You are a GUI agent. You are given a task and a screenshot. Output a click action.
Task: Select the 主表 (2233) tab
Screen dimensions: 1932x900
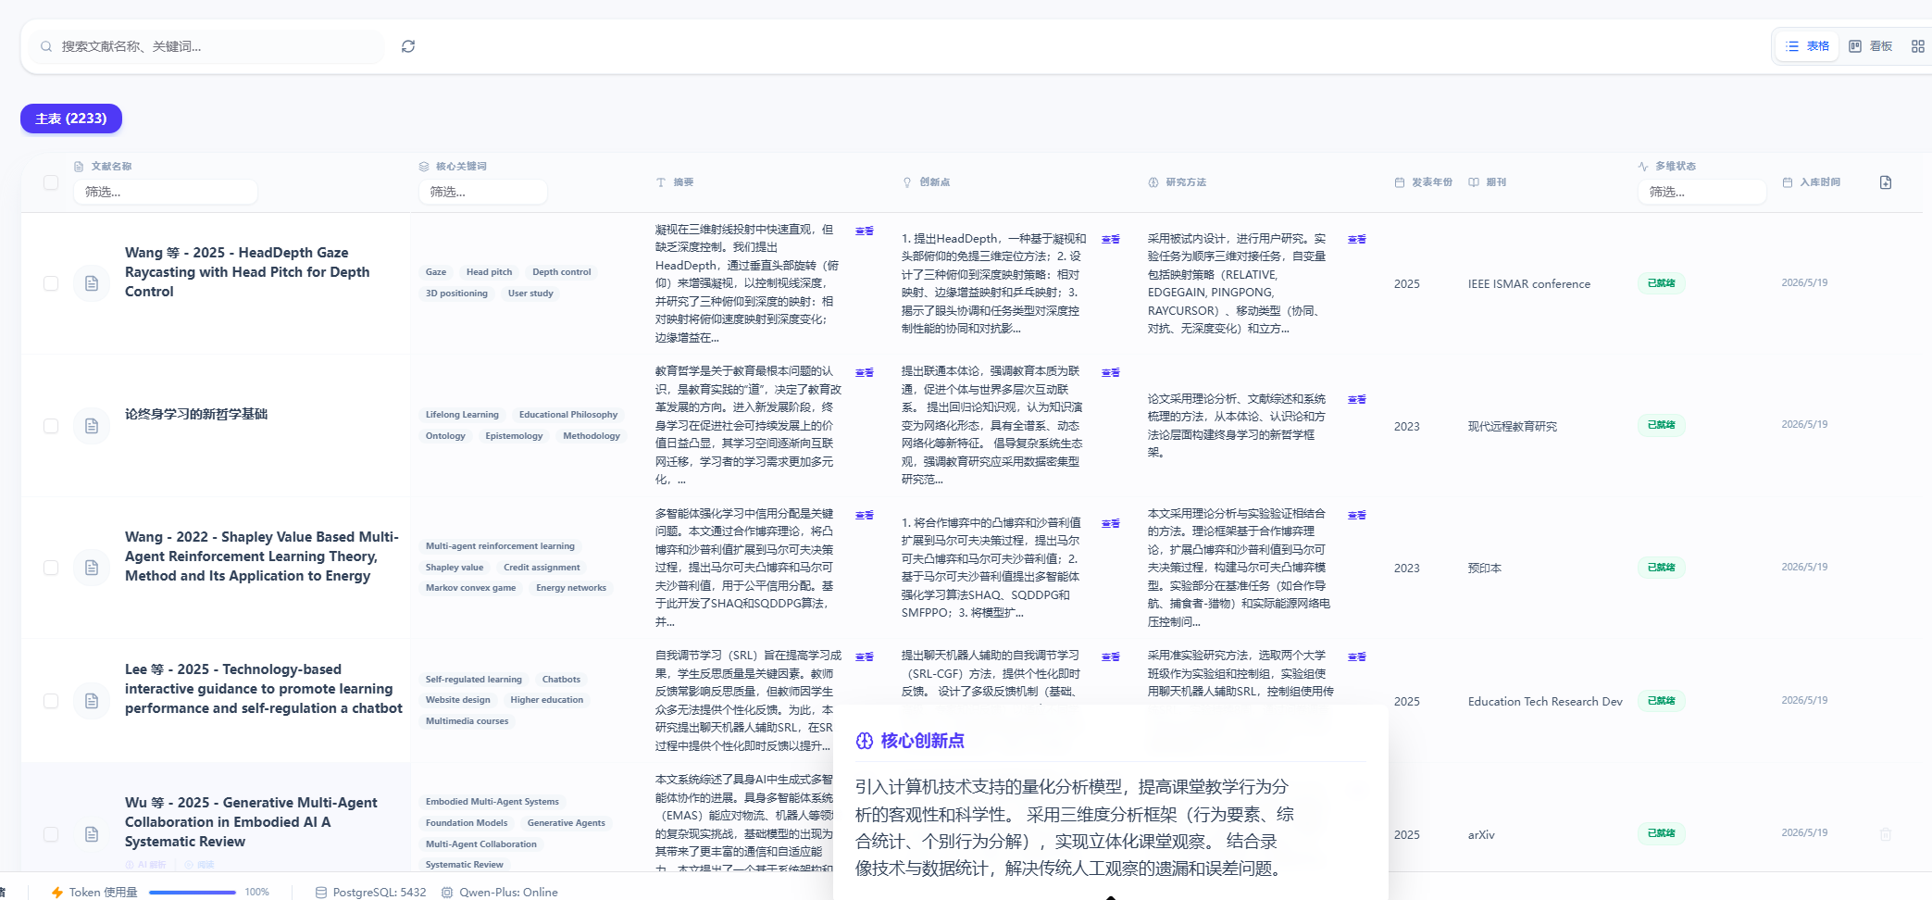(x=71, y=119)
